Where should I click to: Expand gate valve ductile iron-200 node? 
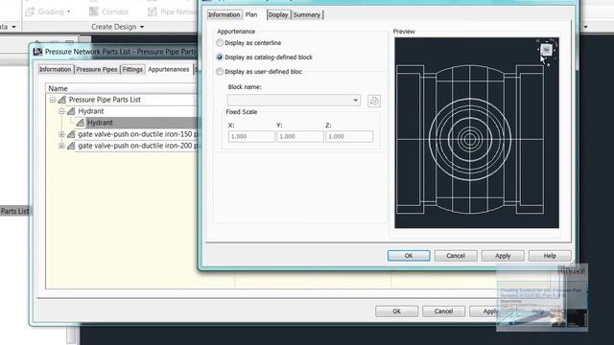[61, 146]
